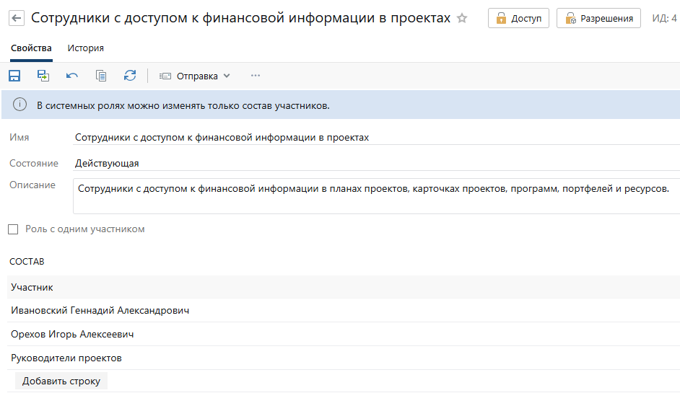Open the Доступ button
The width and height of the screenshot is (680, 393).
pyautogui.click(x=518, y=18)
